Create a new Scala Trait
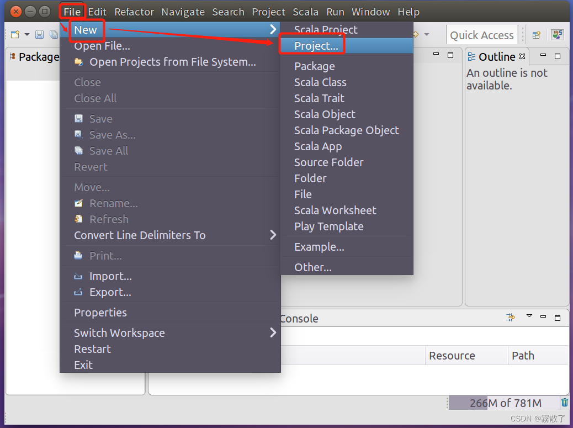This screenshot has width=573, height=428. tap(347, 98)
